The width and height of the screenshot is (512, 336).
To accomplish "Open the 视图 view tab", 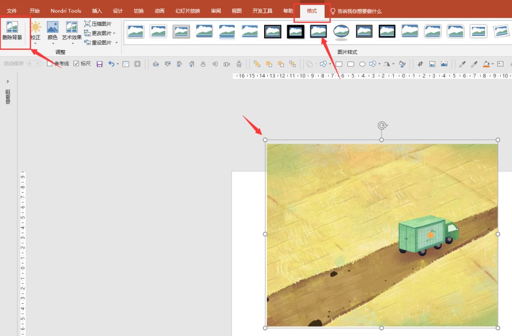I will coord(237,11).
